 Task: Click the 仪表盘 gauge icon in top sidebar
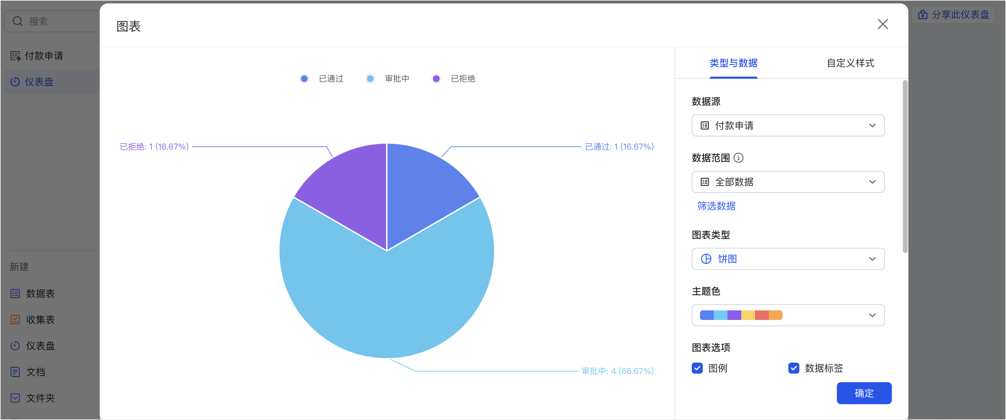coord(15,82)
